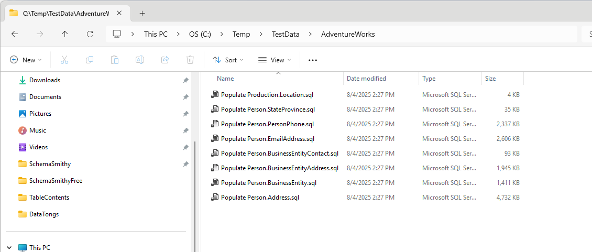Expand chevron after Temp breadcrumb
592x252 pixels.
pos(261,34)
